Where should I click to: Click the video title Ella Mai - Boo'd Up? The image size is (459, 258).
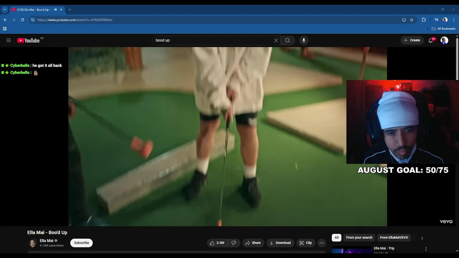pos(47,233)
